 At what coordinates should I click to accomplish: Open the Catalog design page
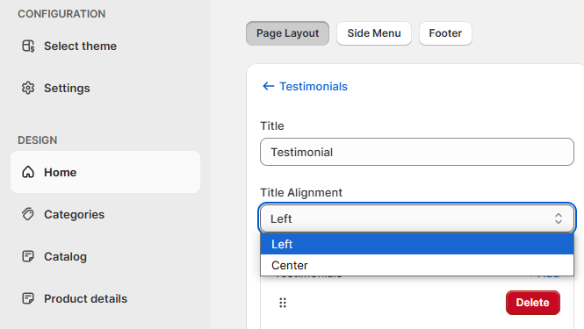pos(105,256)
